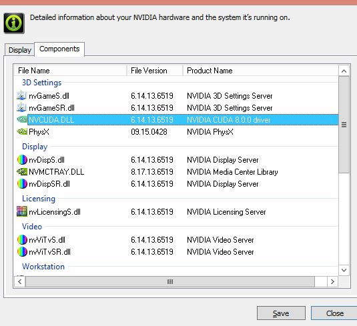Image resolution: width=357 pixels, height=326 pixels.
Task: Select the NVMCTRAY.DLL file name
Action: tap(57, 172)
